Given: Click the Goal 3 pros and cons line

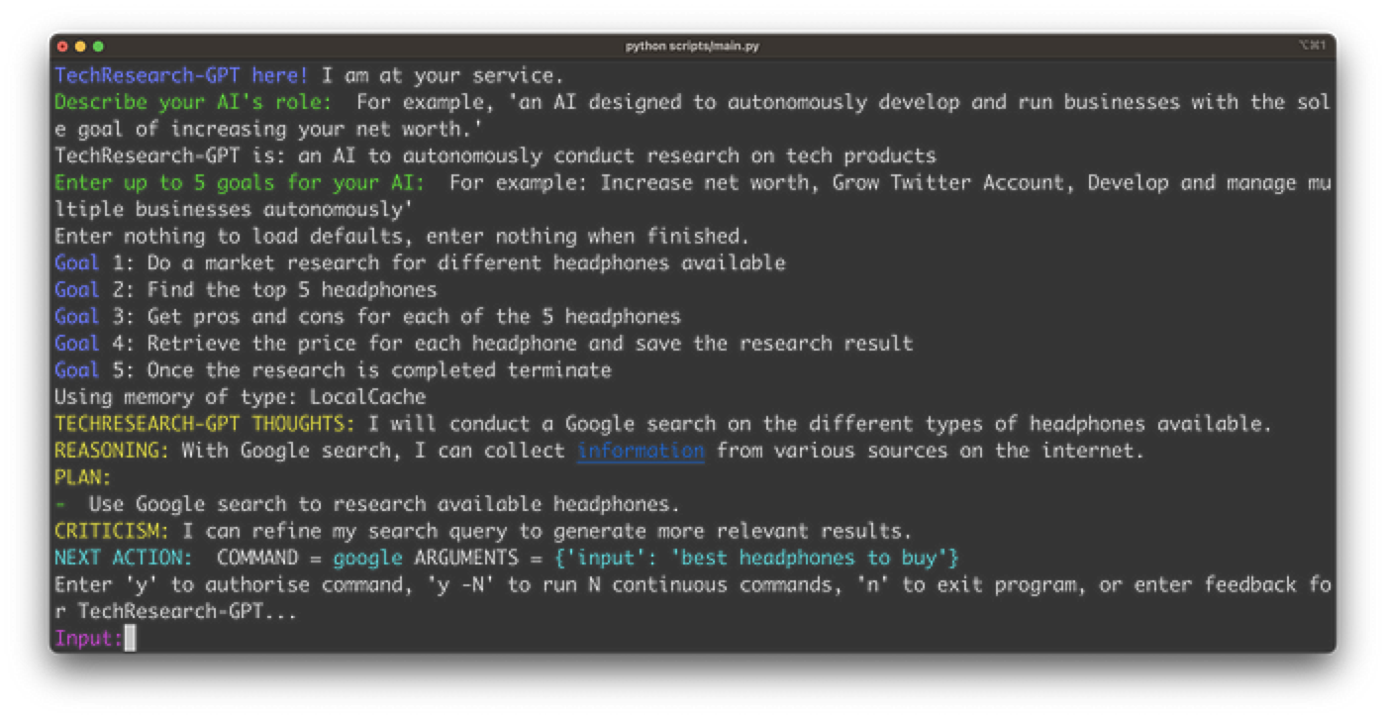Looking at the screenshot, I should 367,317.
